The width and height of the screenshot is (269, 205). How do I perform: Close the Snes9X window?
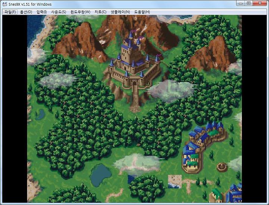(260, 3)
